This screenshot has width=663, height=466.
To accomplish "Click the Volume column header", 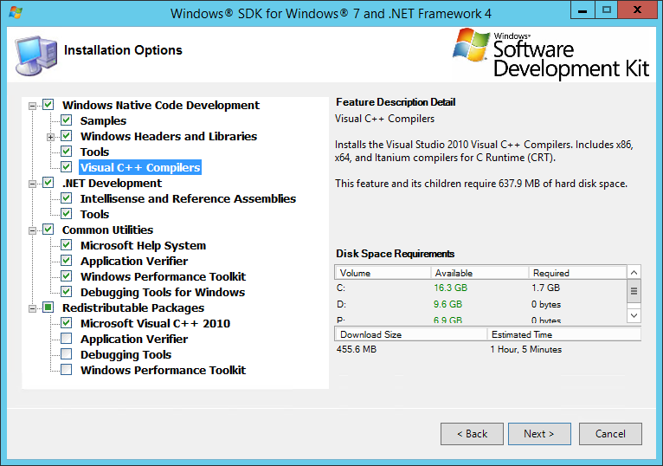I will (383, 273).
